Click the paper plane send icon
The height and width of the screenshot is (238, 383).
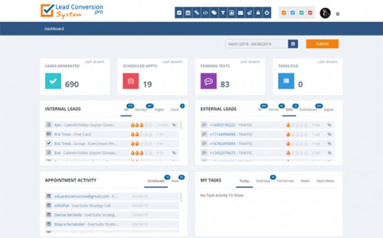tap(249, 12)
